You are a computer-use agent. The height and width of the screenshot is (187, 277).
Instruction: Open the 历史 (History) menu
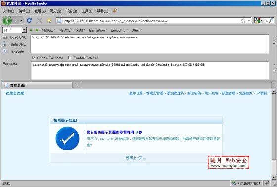(x=55, y=11)
